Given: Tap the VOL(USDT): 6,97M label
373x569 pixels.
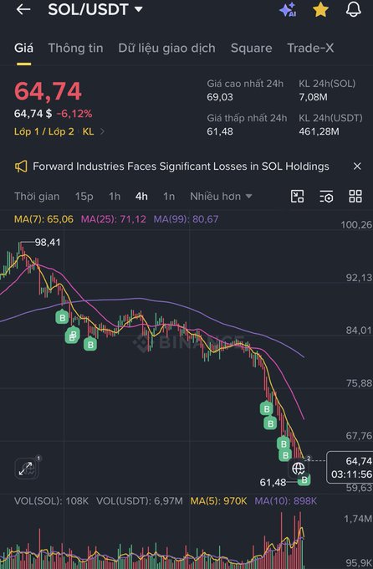Looking at the screenshot, I should coord(140,501).
